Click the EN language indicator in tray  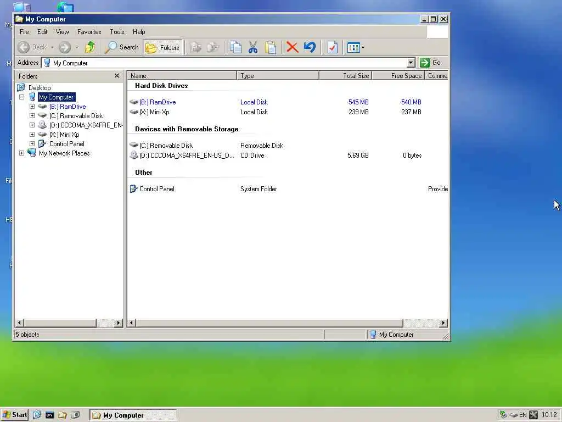tap(523, 415)
